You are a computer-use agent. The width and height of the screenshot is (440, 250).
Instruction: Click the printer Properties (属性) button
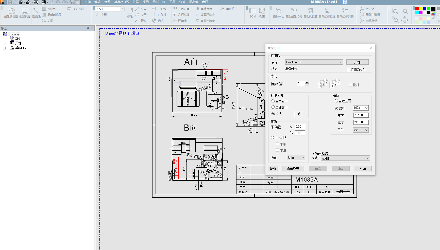357,62
